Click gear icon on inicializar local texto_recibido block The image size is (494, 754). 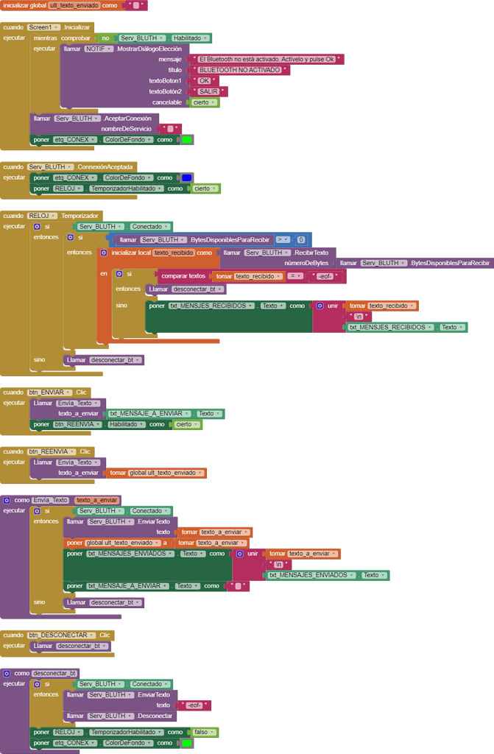[x=103, y=253]
